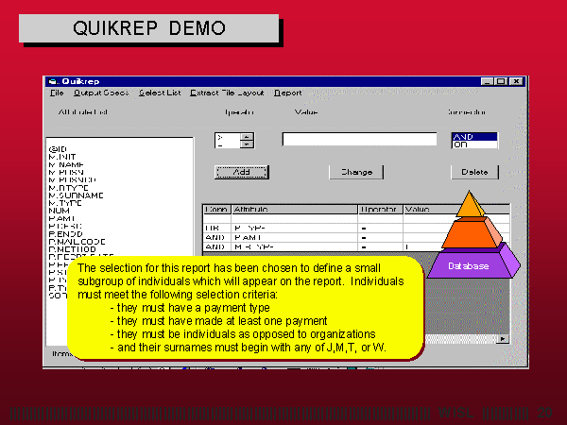This screenshot has width=567, height=425.
Task: Select the > operator in operator box
Action: coord(226,136)
